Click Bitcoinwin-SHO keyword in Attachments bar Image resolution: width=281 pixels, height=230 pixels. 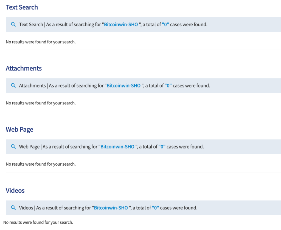click(123, 86)
